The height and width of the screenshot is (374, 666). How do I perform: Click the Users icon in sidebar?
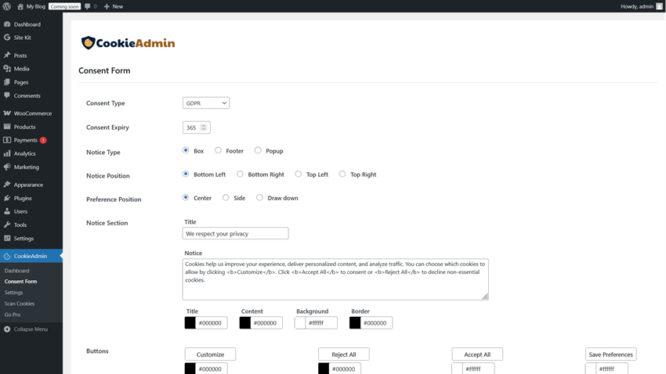tap(7, 211)
